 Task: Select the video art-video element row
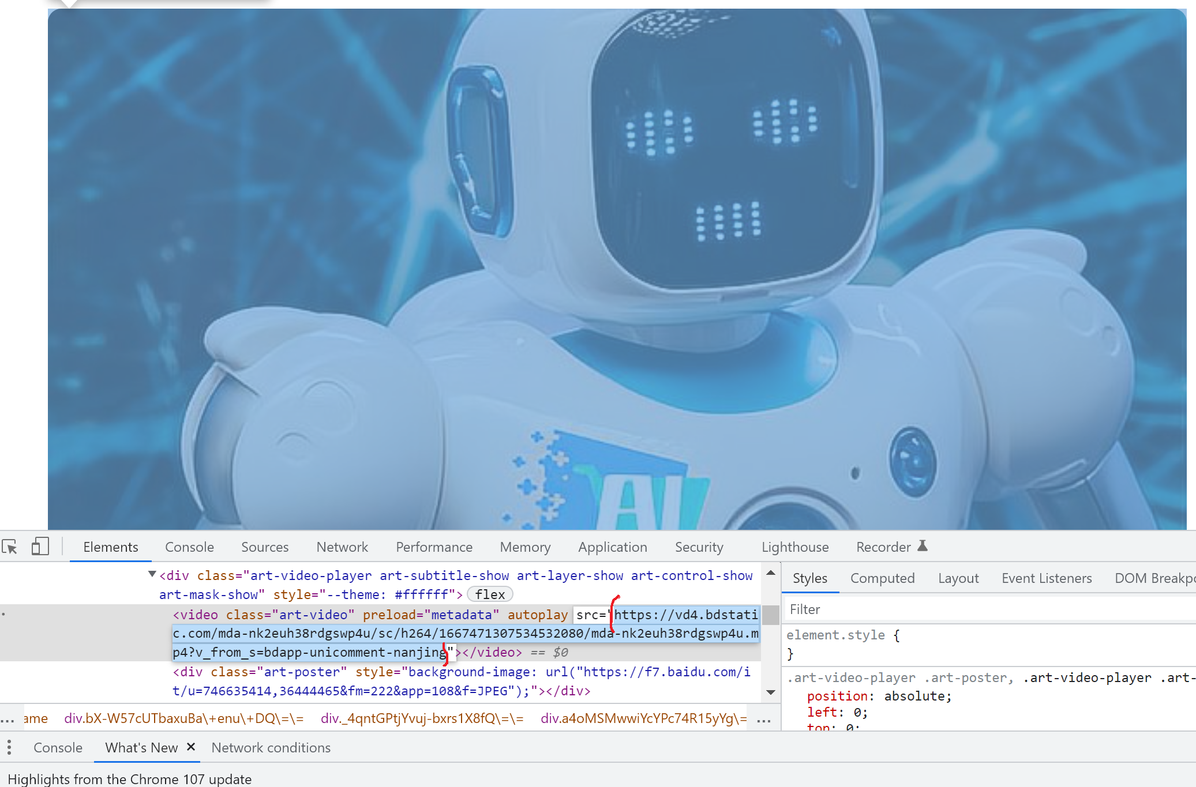coord(381,633)
